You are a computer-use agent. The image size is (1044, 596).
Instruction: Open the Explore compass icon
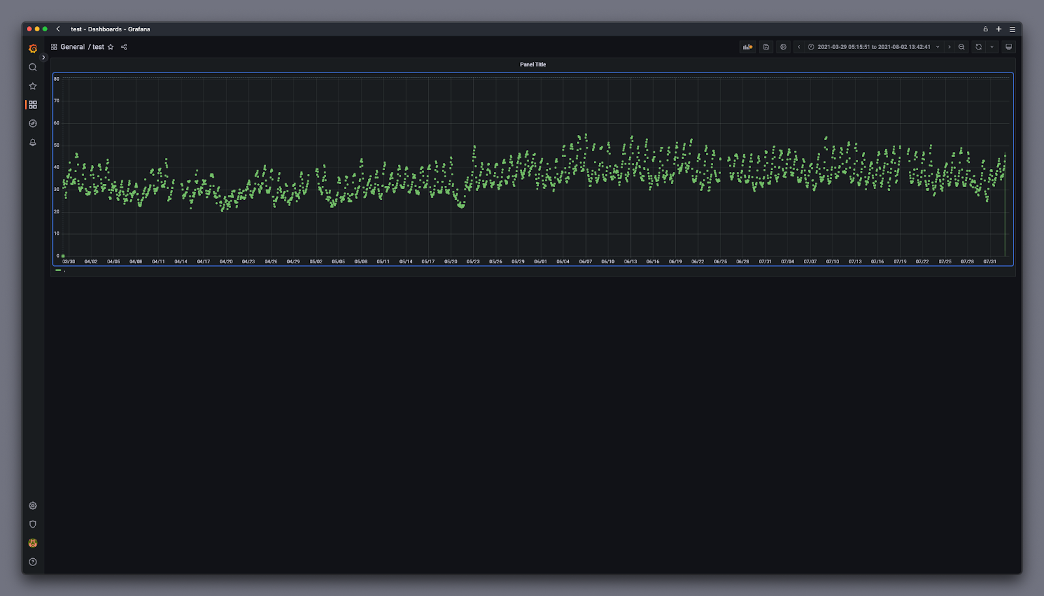click(x=33, y=123)
